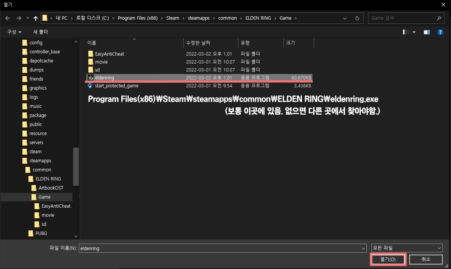
Task: Click the 새 폴더 button
Action: (41, 32)
